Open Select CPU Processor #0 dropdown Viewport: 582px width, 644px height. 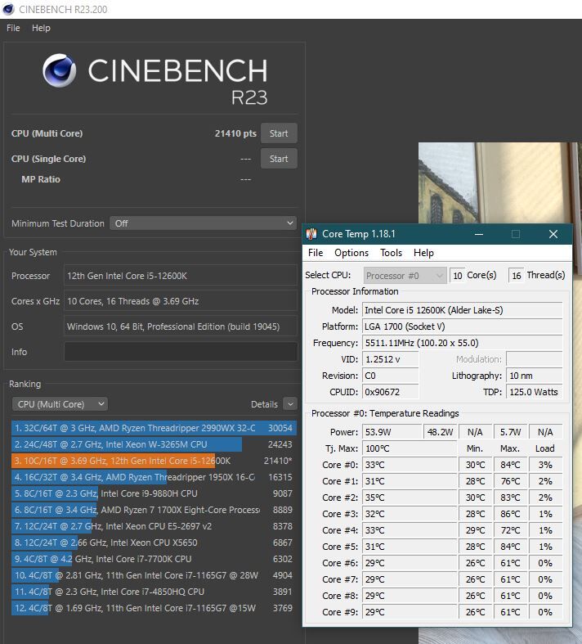pos(405,276)
